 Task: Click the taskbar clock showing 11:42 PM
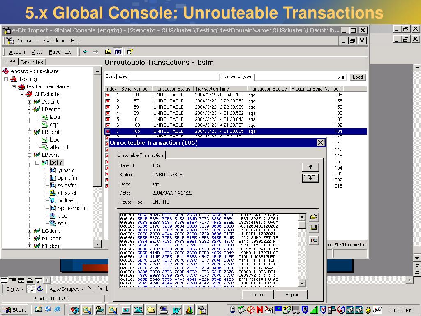click(401, 310)
